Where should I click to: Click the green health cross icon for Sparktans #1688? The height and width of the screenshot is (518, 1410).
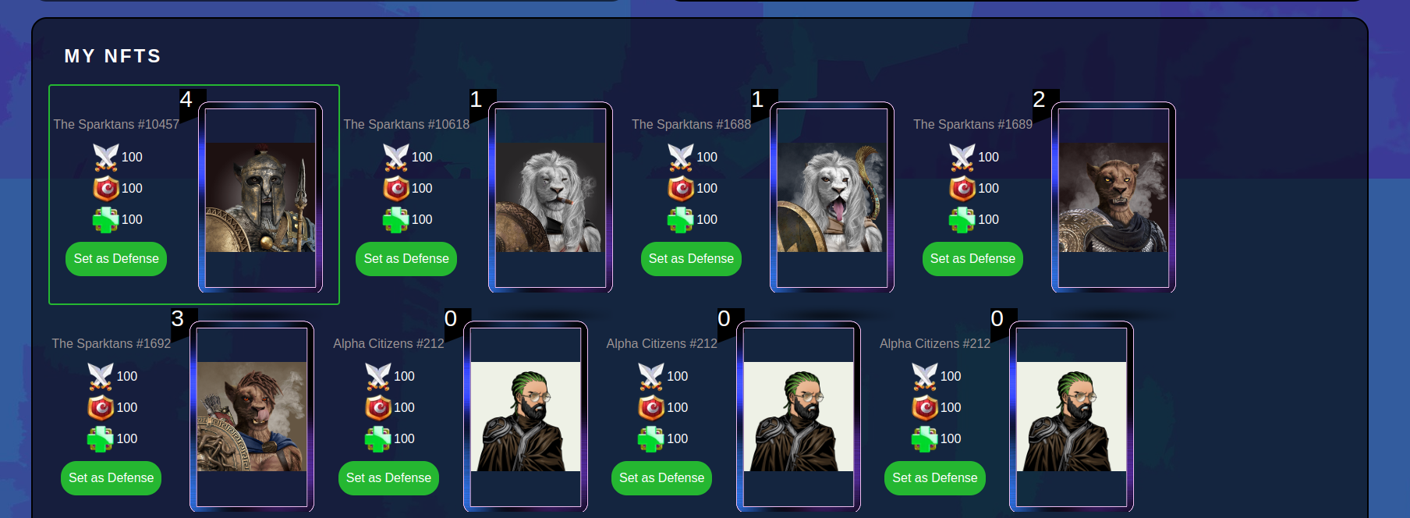pyautogui.click(x=681, y=219)
